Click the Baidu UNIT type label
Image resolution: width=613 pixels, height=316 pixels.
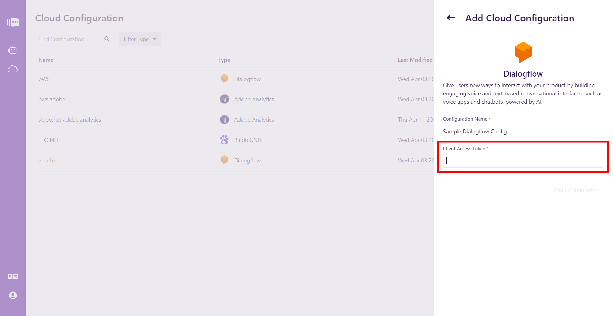pyautogui.click(x=248, y=140)
